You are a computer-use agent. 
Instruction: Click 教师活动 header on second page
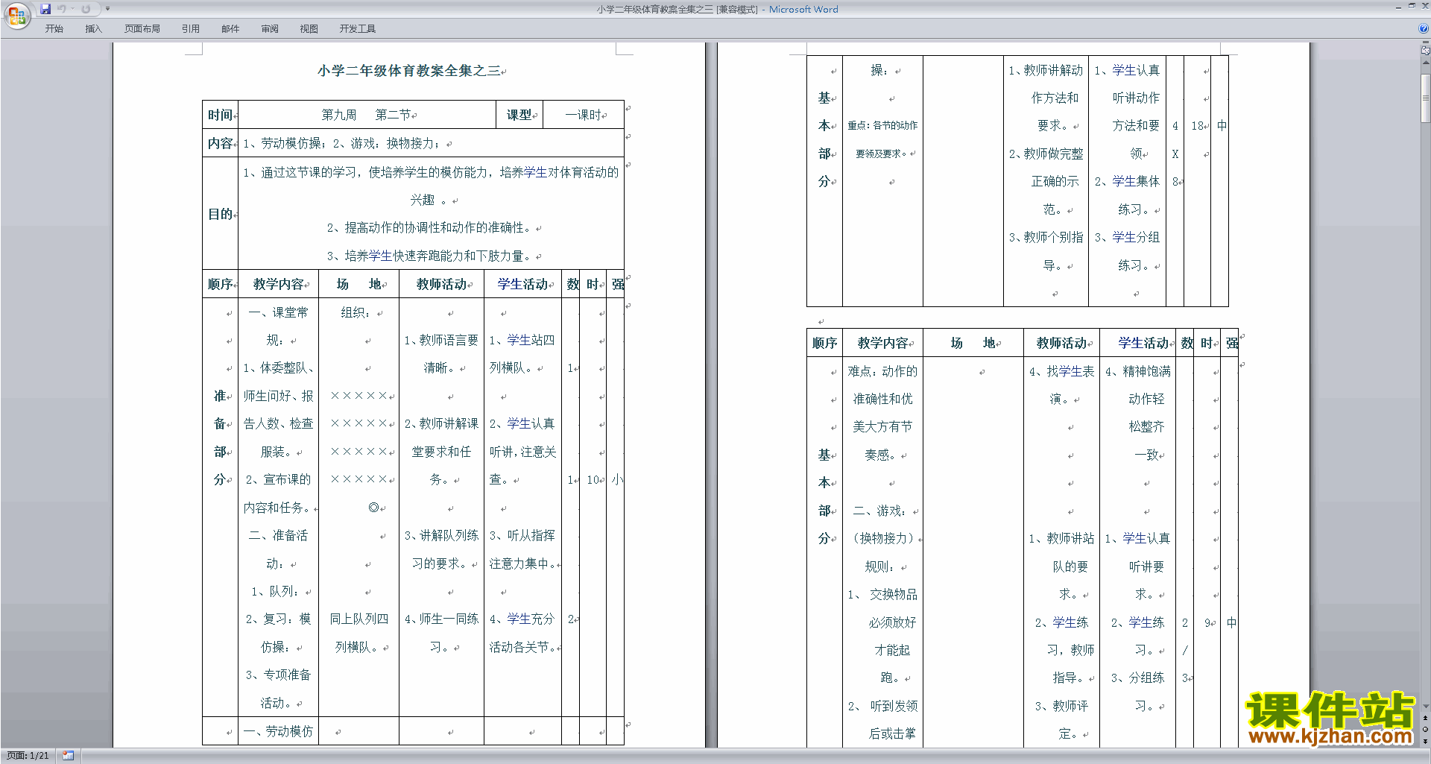coord(1061,343)
